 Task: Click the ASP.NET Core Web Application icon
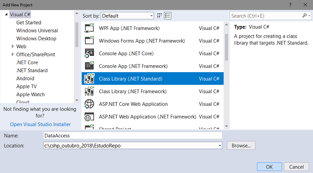point(89,104)
